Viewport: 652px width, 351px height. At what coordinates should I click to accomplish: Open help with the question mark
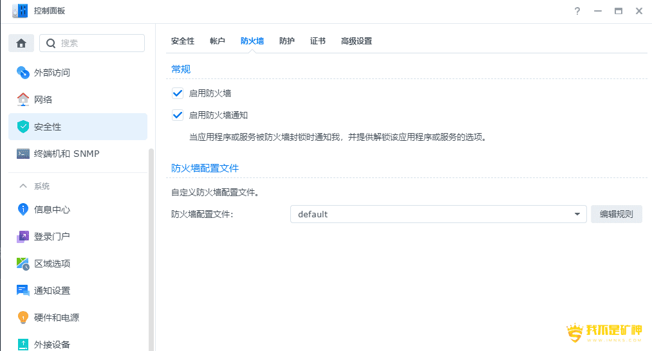coord(577,11)
